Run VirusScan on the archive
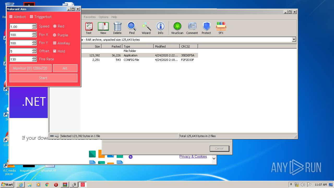Screen dimensions: 334x188 pyautogui.click(x=177, y=28)
